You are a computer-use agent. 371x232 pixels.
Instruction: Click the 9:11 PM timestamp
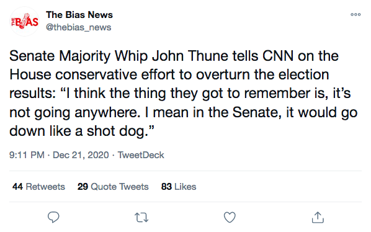[x=27, y=155]
